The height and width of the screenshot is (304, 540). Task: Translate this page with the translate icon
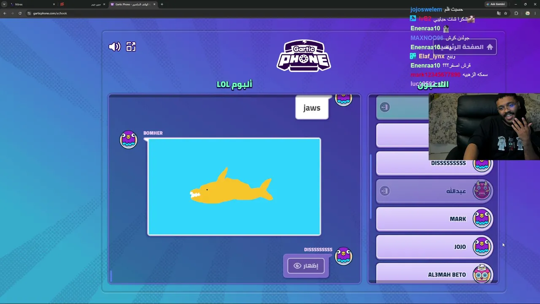(499, 13)
